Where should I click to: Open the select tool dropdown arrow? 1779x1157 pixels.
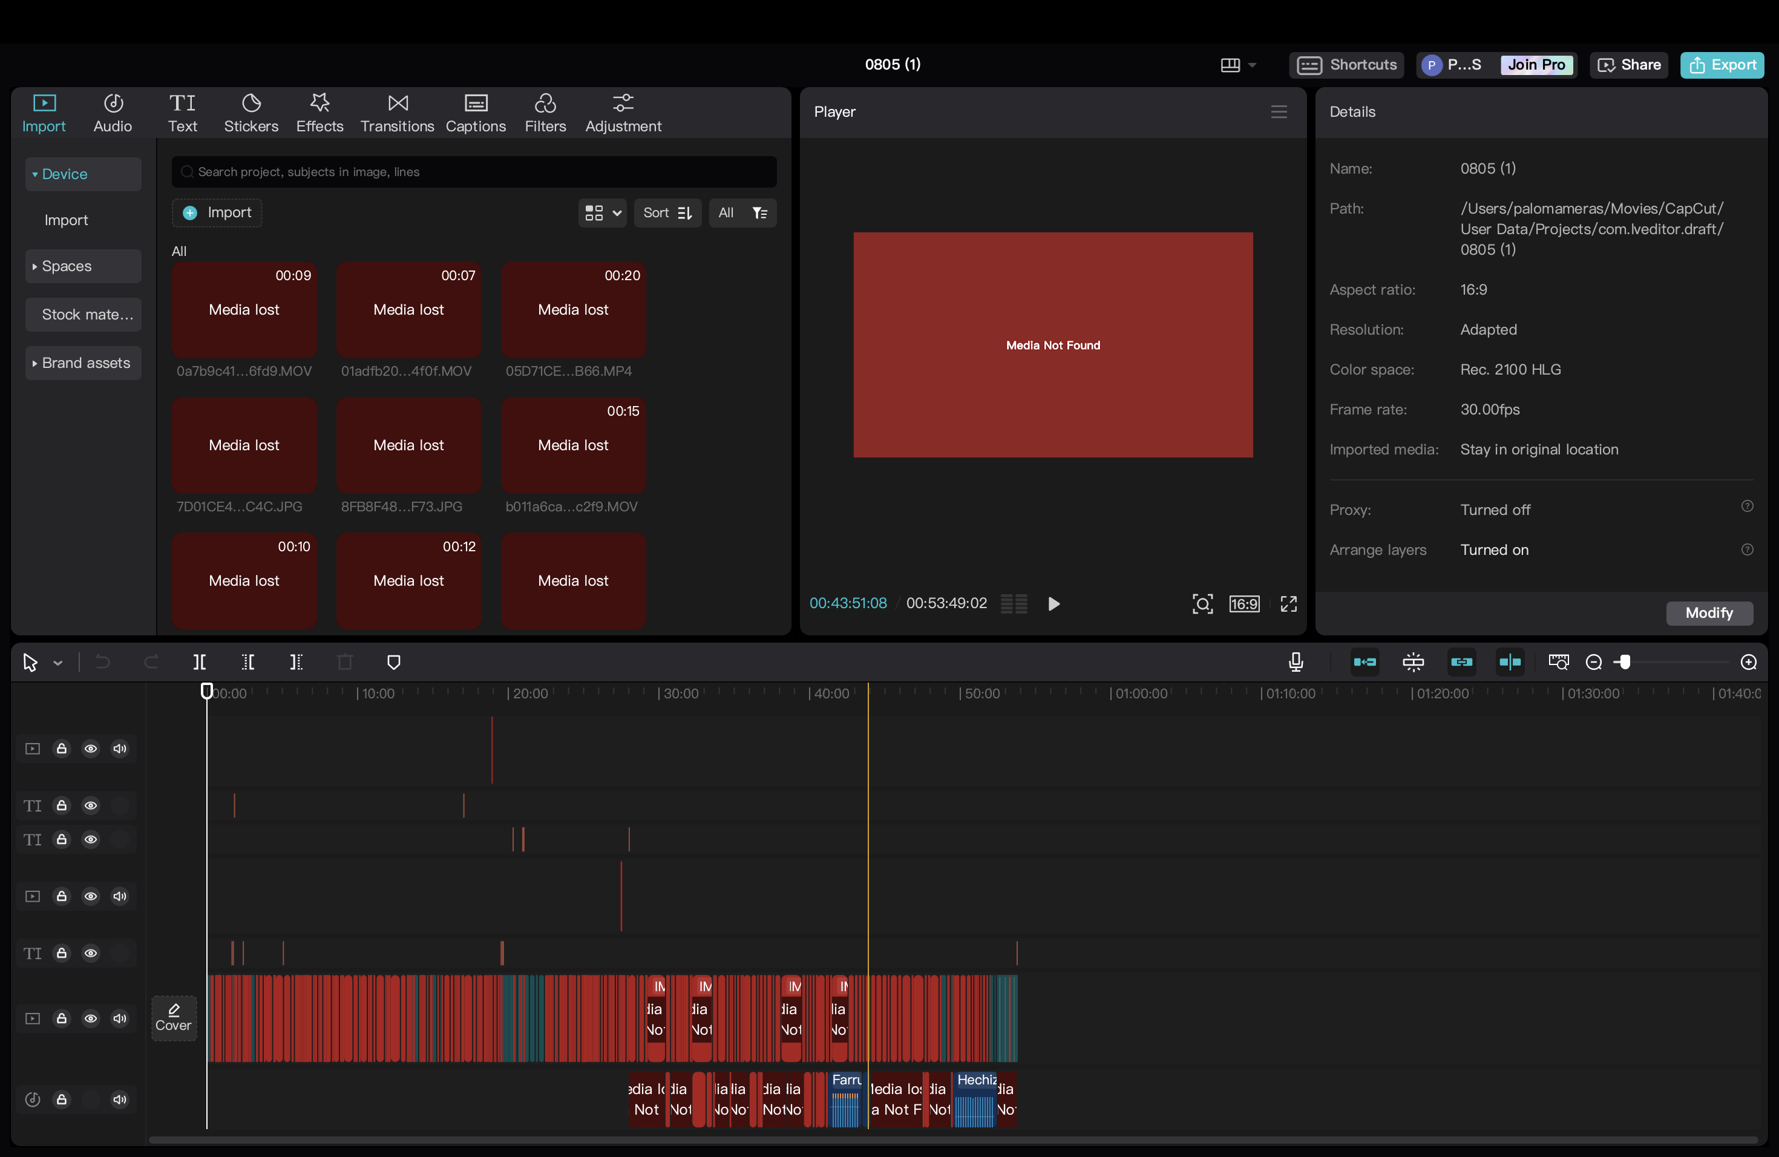pos(57,663)
